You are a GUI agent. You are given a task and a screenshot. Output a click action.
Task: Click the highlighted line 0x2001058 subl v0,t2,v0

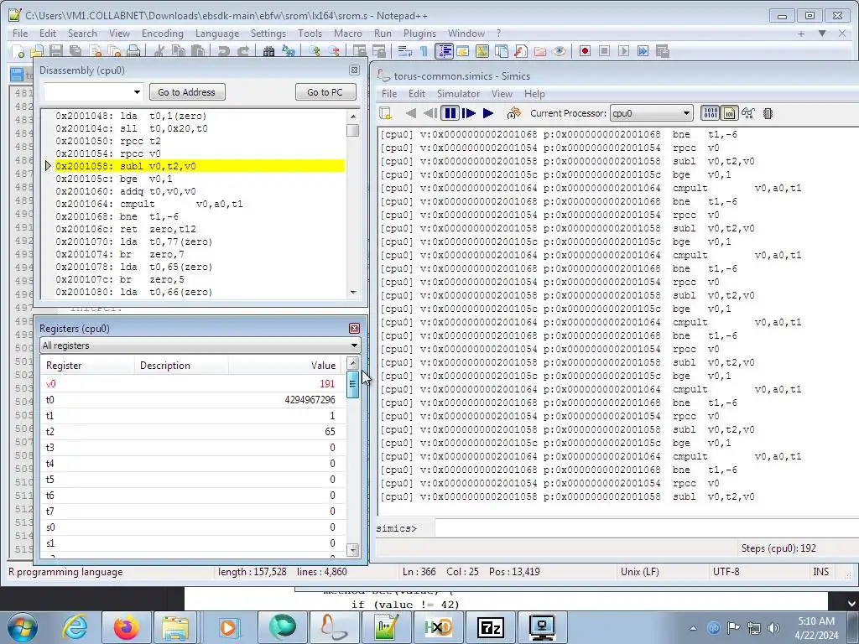click(x=200, y=166)
